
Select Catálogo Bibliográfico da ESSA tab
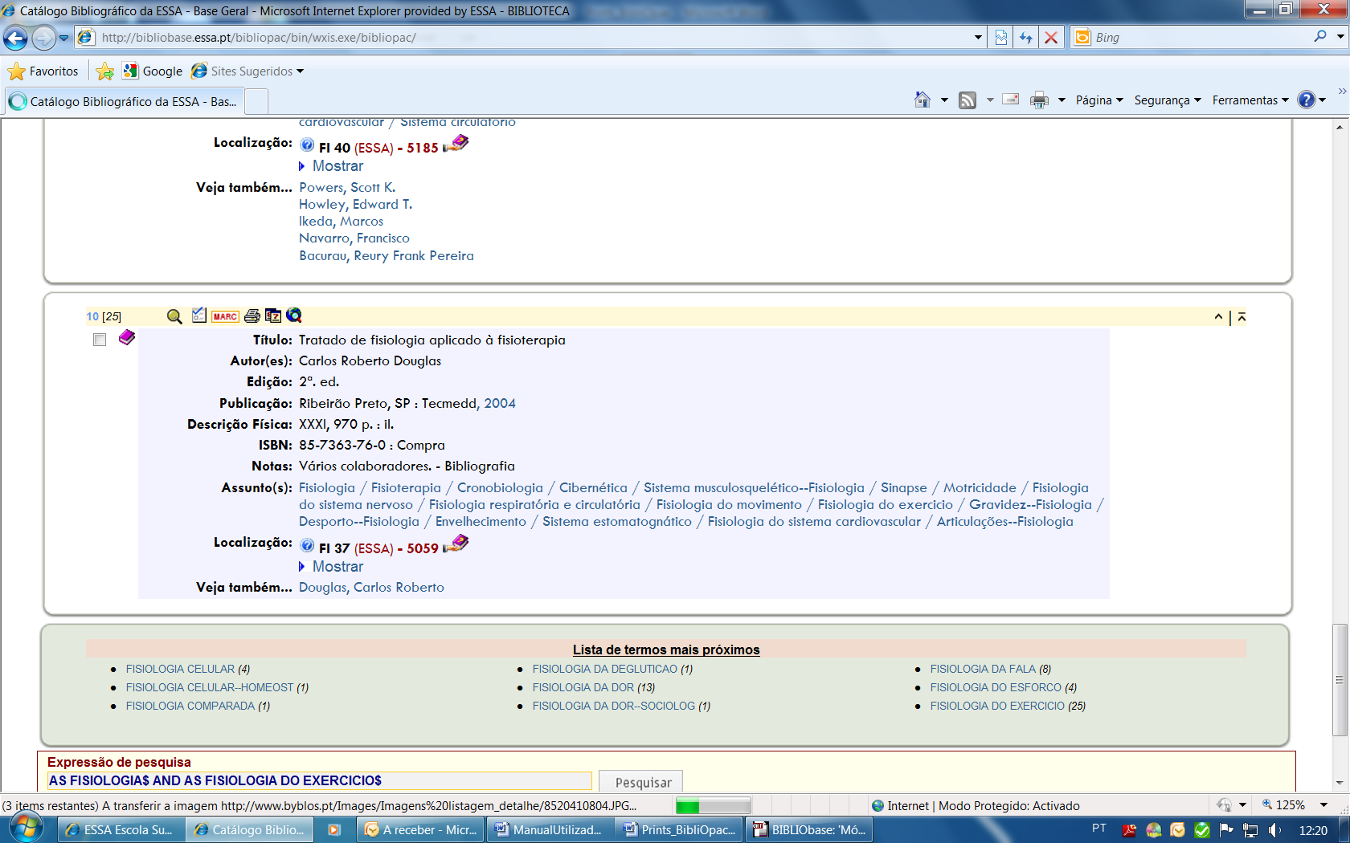[x=125, y=102]
